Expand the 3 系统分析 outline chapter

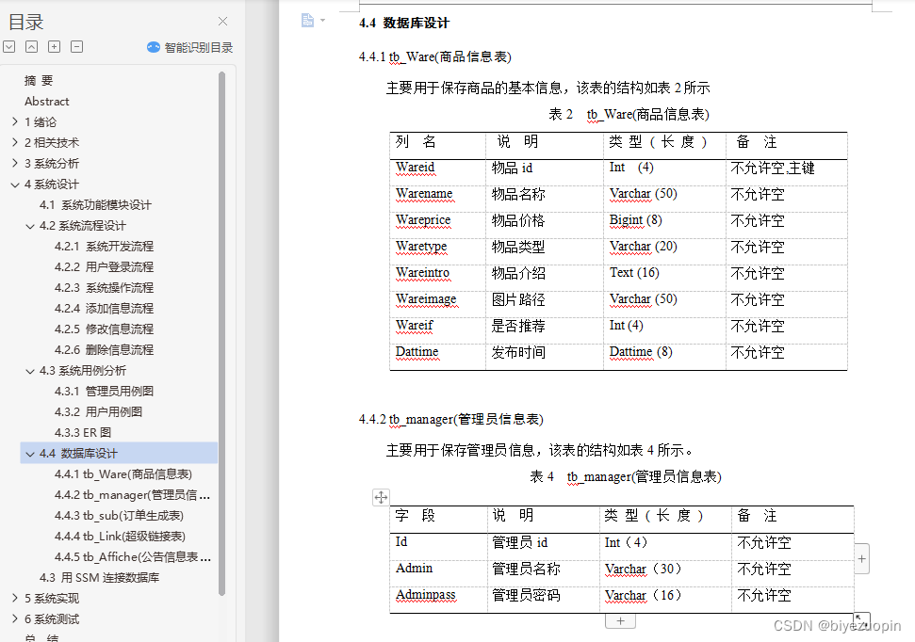[x=14, y=163]
